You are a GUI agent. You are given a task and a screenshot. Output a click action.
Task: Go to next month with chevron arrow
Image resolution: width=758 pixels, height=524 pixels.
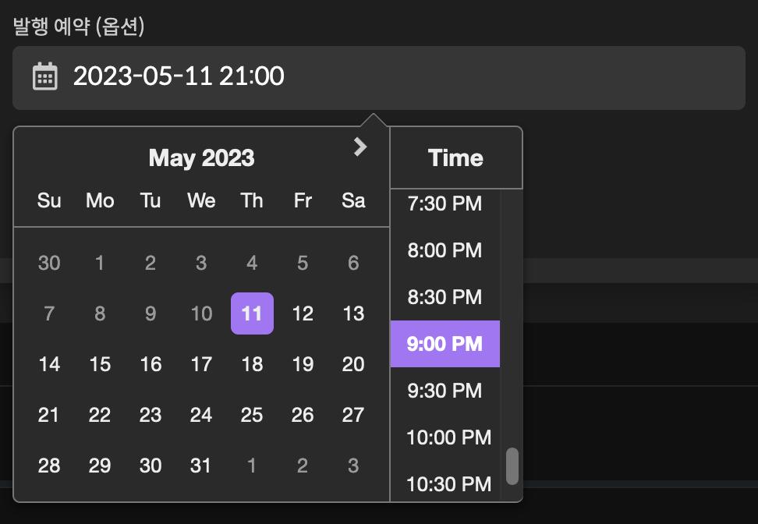pyautogui.click(x=360, y=147)
